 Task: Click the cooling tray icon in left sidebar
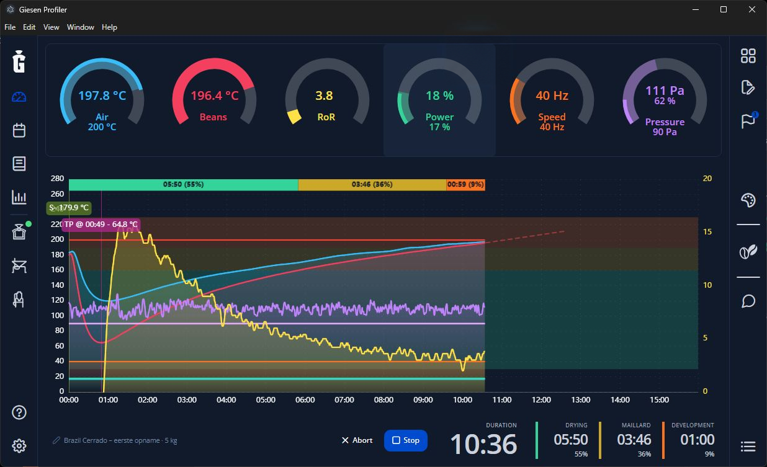[x=19, y=266]
